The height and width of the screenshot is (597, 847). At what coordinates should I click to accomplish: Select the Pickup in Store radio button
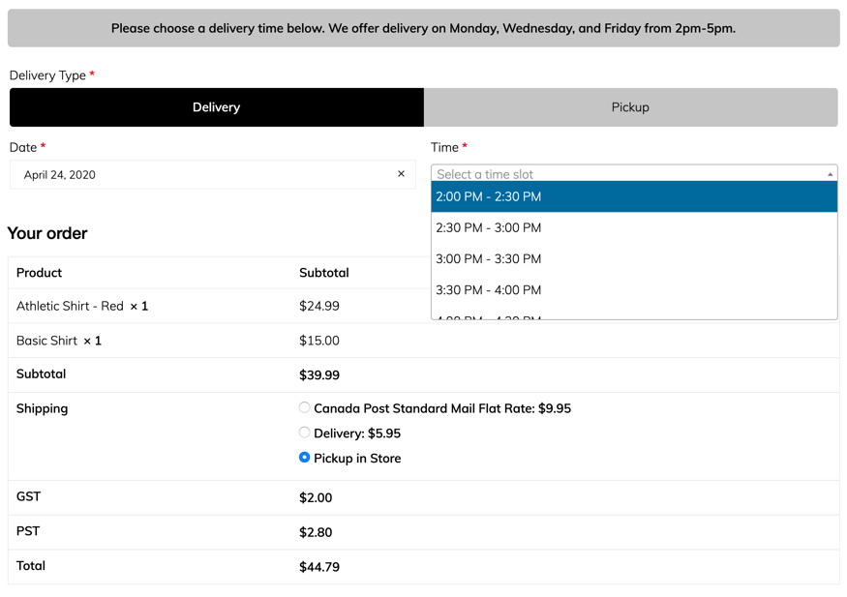[304, 458]
